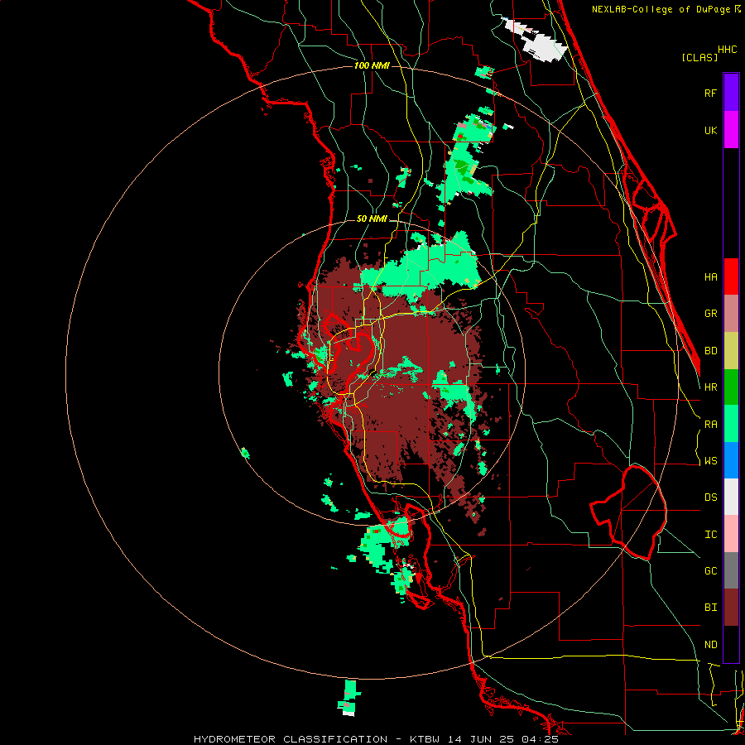745x745 pixels.
Task: Click the red HA legend color swatch
Action: [731, 276]
